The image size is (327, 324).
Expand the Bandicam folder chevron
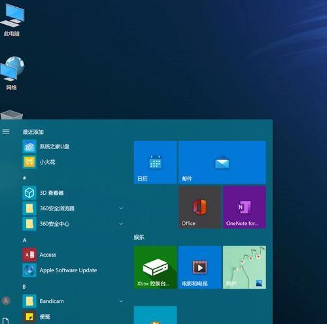pos(121,301)
